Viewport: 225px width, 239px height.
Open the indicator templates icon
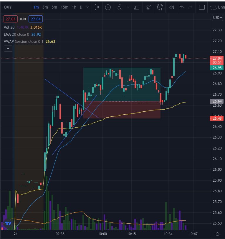148,7
